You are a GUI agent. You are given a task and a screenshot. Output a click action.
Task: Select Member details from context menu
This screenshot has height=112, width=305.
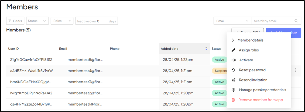[x=250, y=40]
